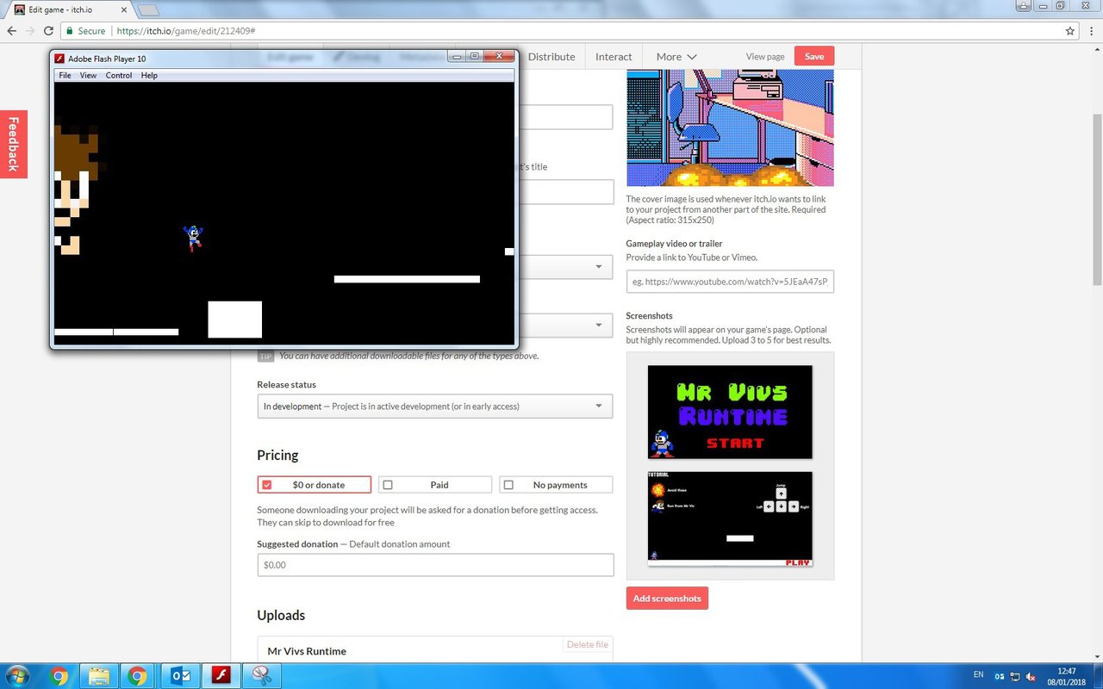Reload the itch.io edit page
Viewport: 1103px width, 689px height.
point(49,31)
